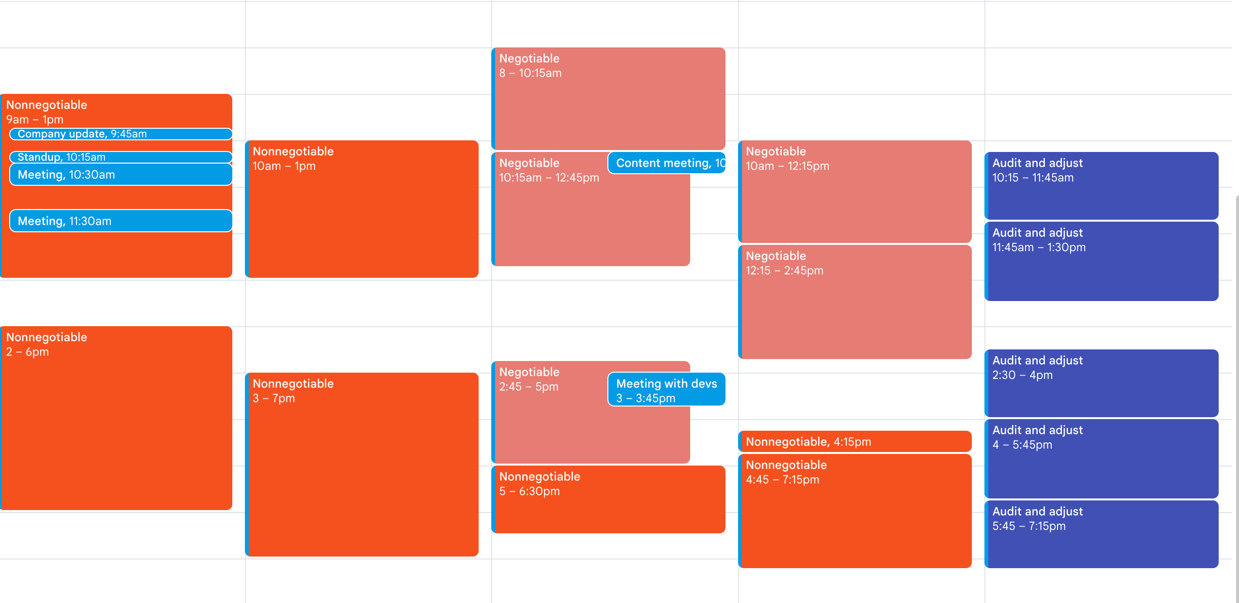The image size is (1239, 603).
Task: Select the Negotiable 12:15 – 2:45pm event
Action: click(855, 302)
